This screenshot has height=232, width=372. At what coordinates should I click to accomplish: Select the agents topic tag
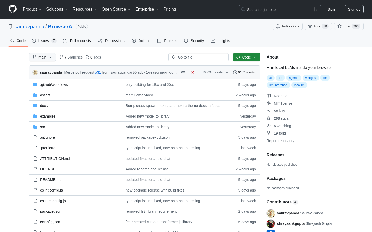click(x=293, y=78)
